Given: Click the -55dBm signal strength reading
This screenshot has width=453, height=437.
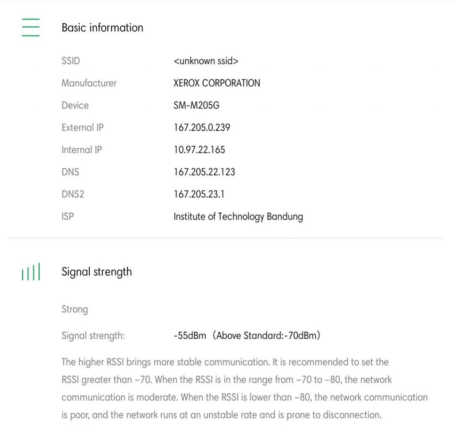Looking at the screenshot, I should [x=190, y=336].
